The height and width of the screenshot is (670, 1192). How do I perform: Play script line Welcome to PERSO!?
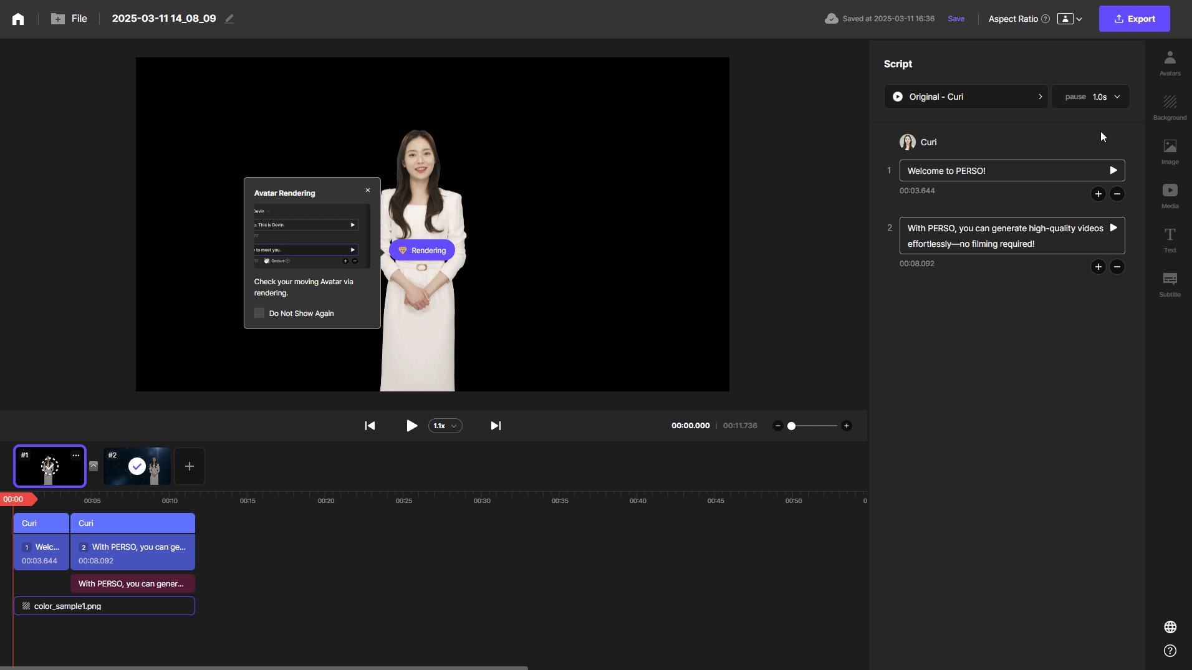coord(1113,170)
